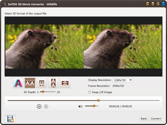Screen dimensions: 167x125
Task: Select the Side by Side full-width format icon
Action: [x=30, y=83]
